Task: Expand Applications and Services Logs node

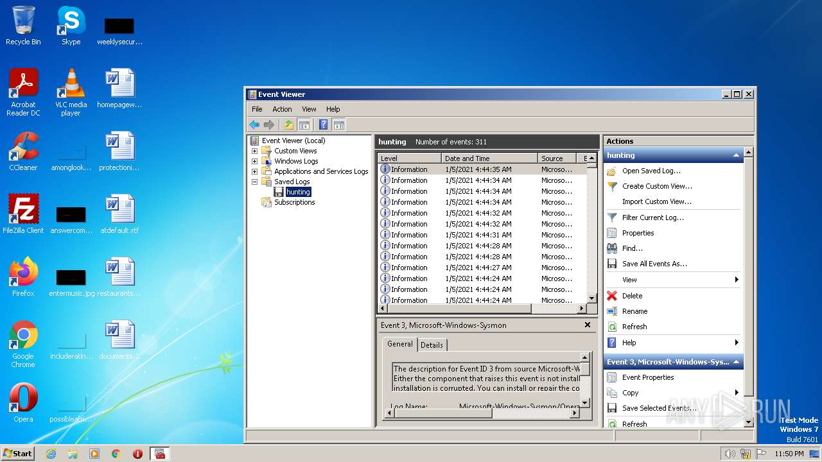Action: tap(254, 171)
